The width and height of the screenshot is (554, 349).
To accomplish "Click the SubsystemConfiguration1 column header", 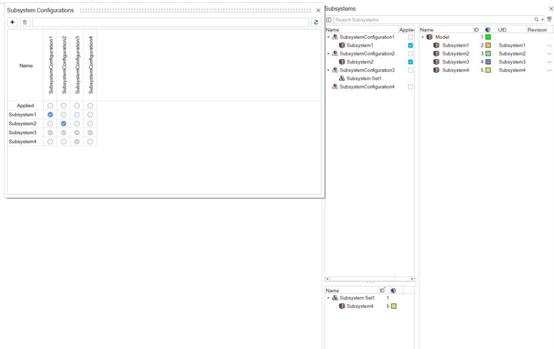I will pos(51,65).
